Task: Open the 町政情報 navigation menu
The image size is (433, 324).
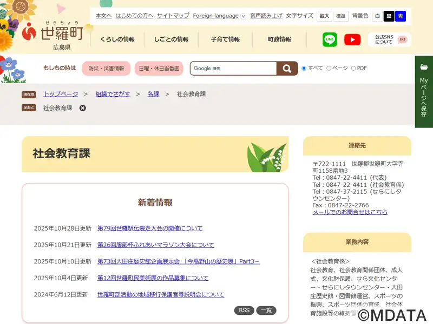Action: pyautogui.click(x=279, y=39)
